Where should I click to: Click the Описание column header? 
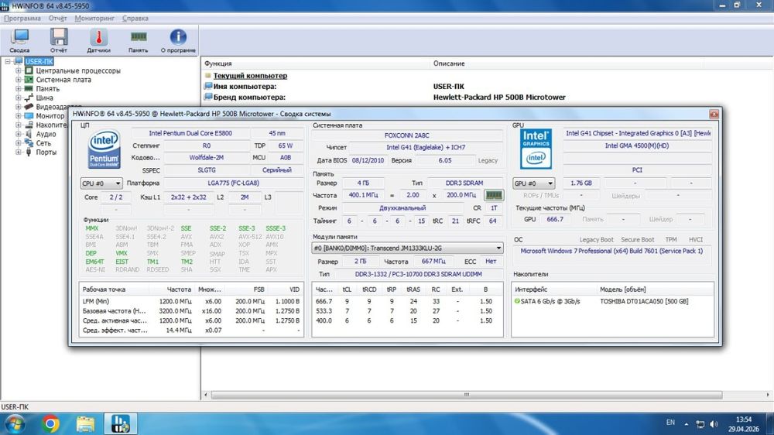pyautogui.click(x=567, y=63)
